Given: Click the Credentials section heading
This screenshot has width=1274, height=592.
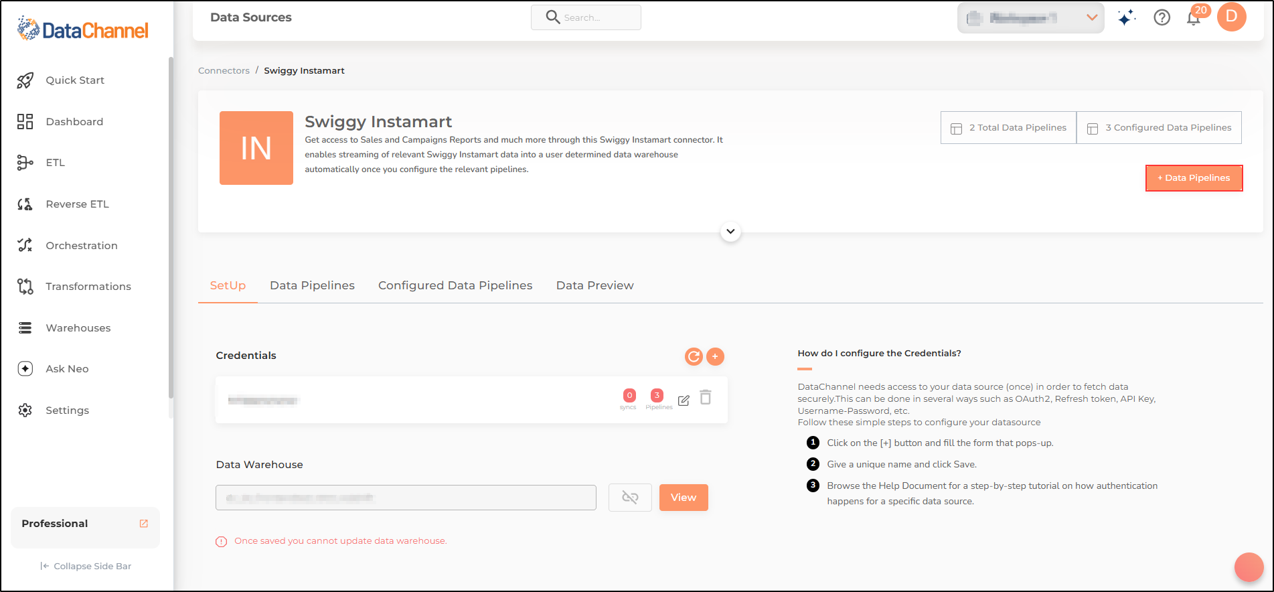Looking at the screenshot, I should [246, 356].
